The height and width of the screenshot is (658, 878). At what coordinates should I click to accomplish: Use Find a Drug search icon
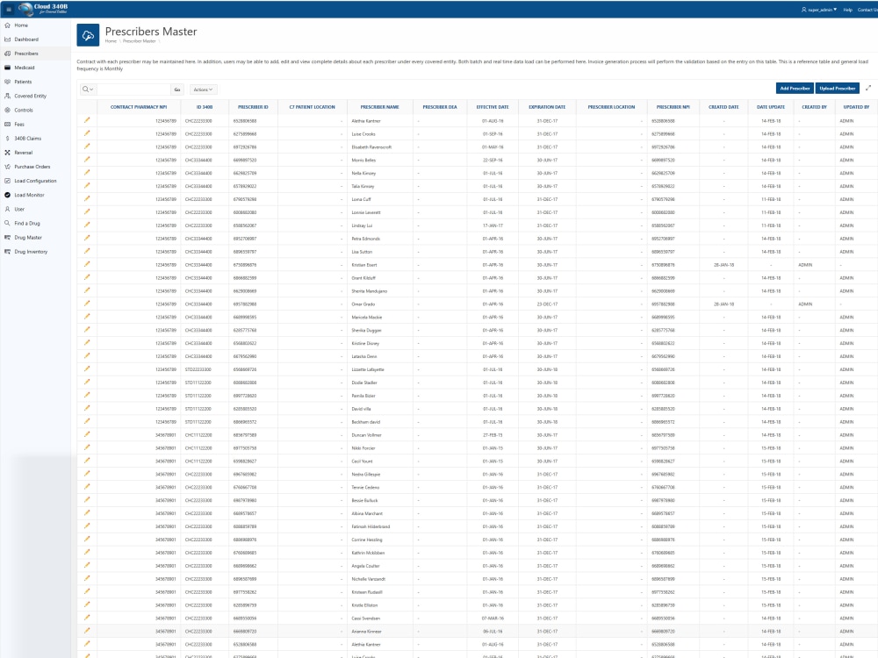click(x=9, y=223)
